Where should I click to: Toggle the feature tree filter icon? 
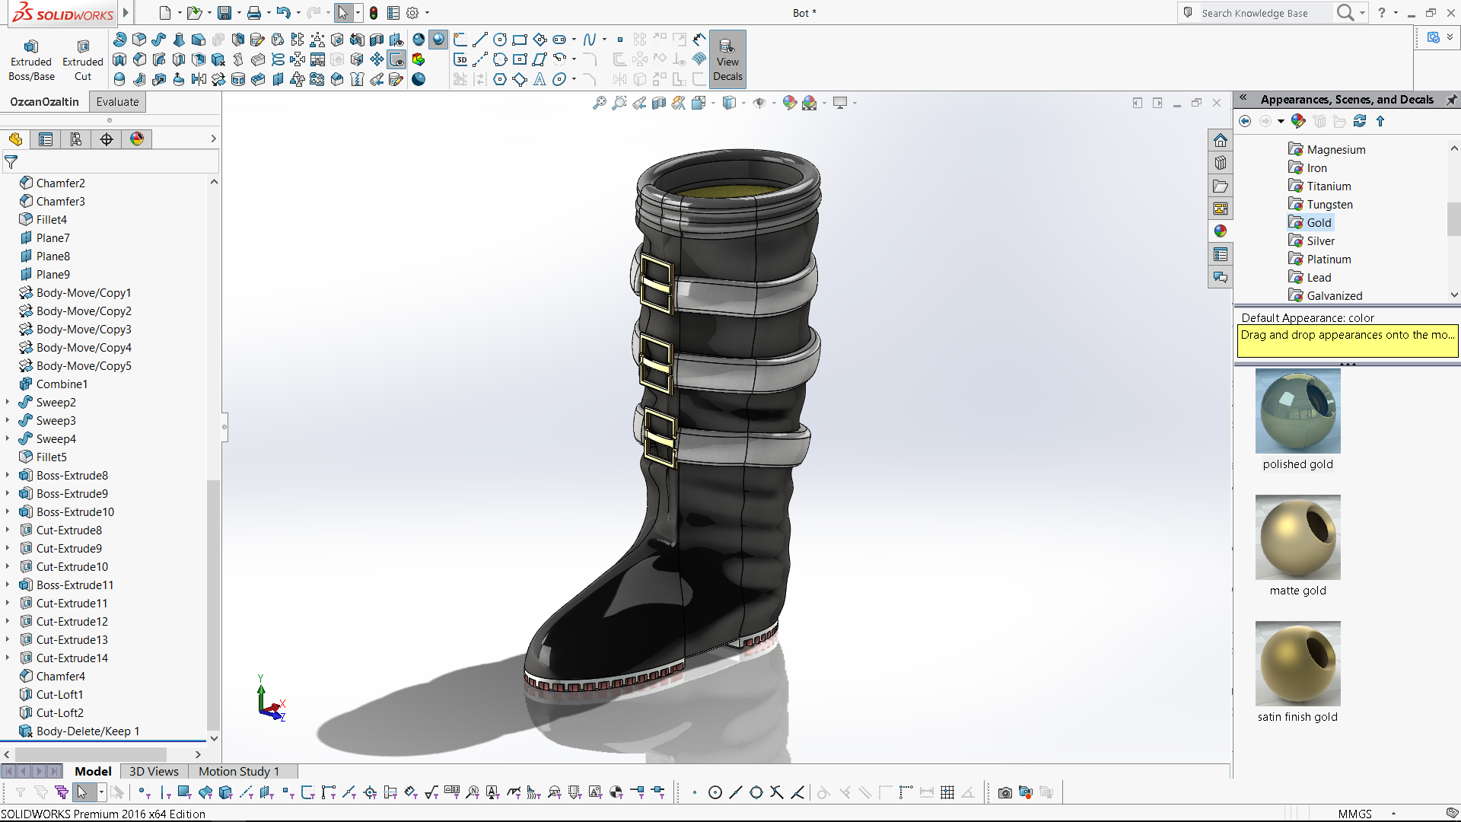point(11,162)
